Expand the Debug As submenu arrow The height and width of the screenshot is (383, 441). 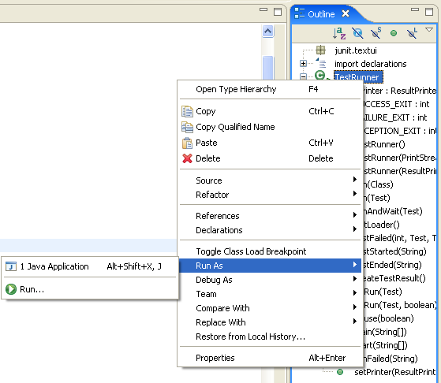point(355,279)
